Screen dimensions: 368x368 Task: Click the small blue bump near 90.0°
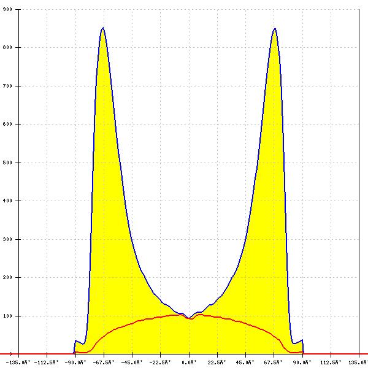(301, 340)
